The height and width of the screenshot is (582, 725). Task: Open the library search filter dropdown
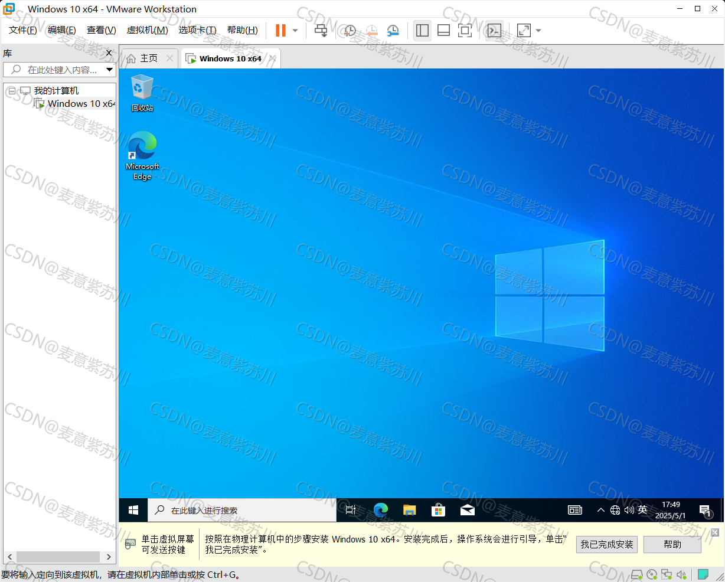109,70
